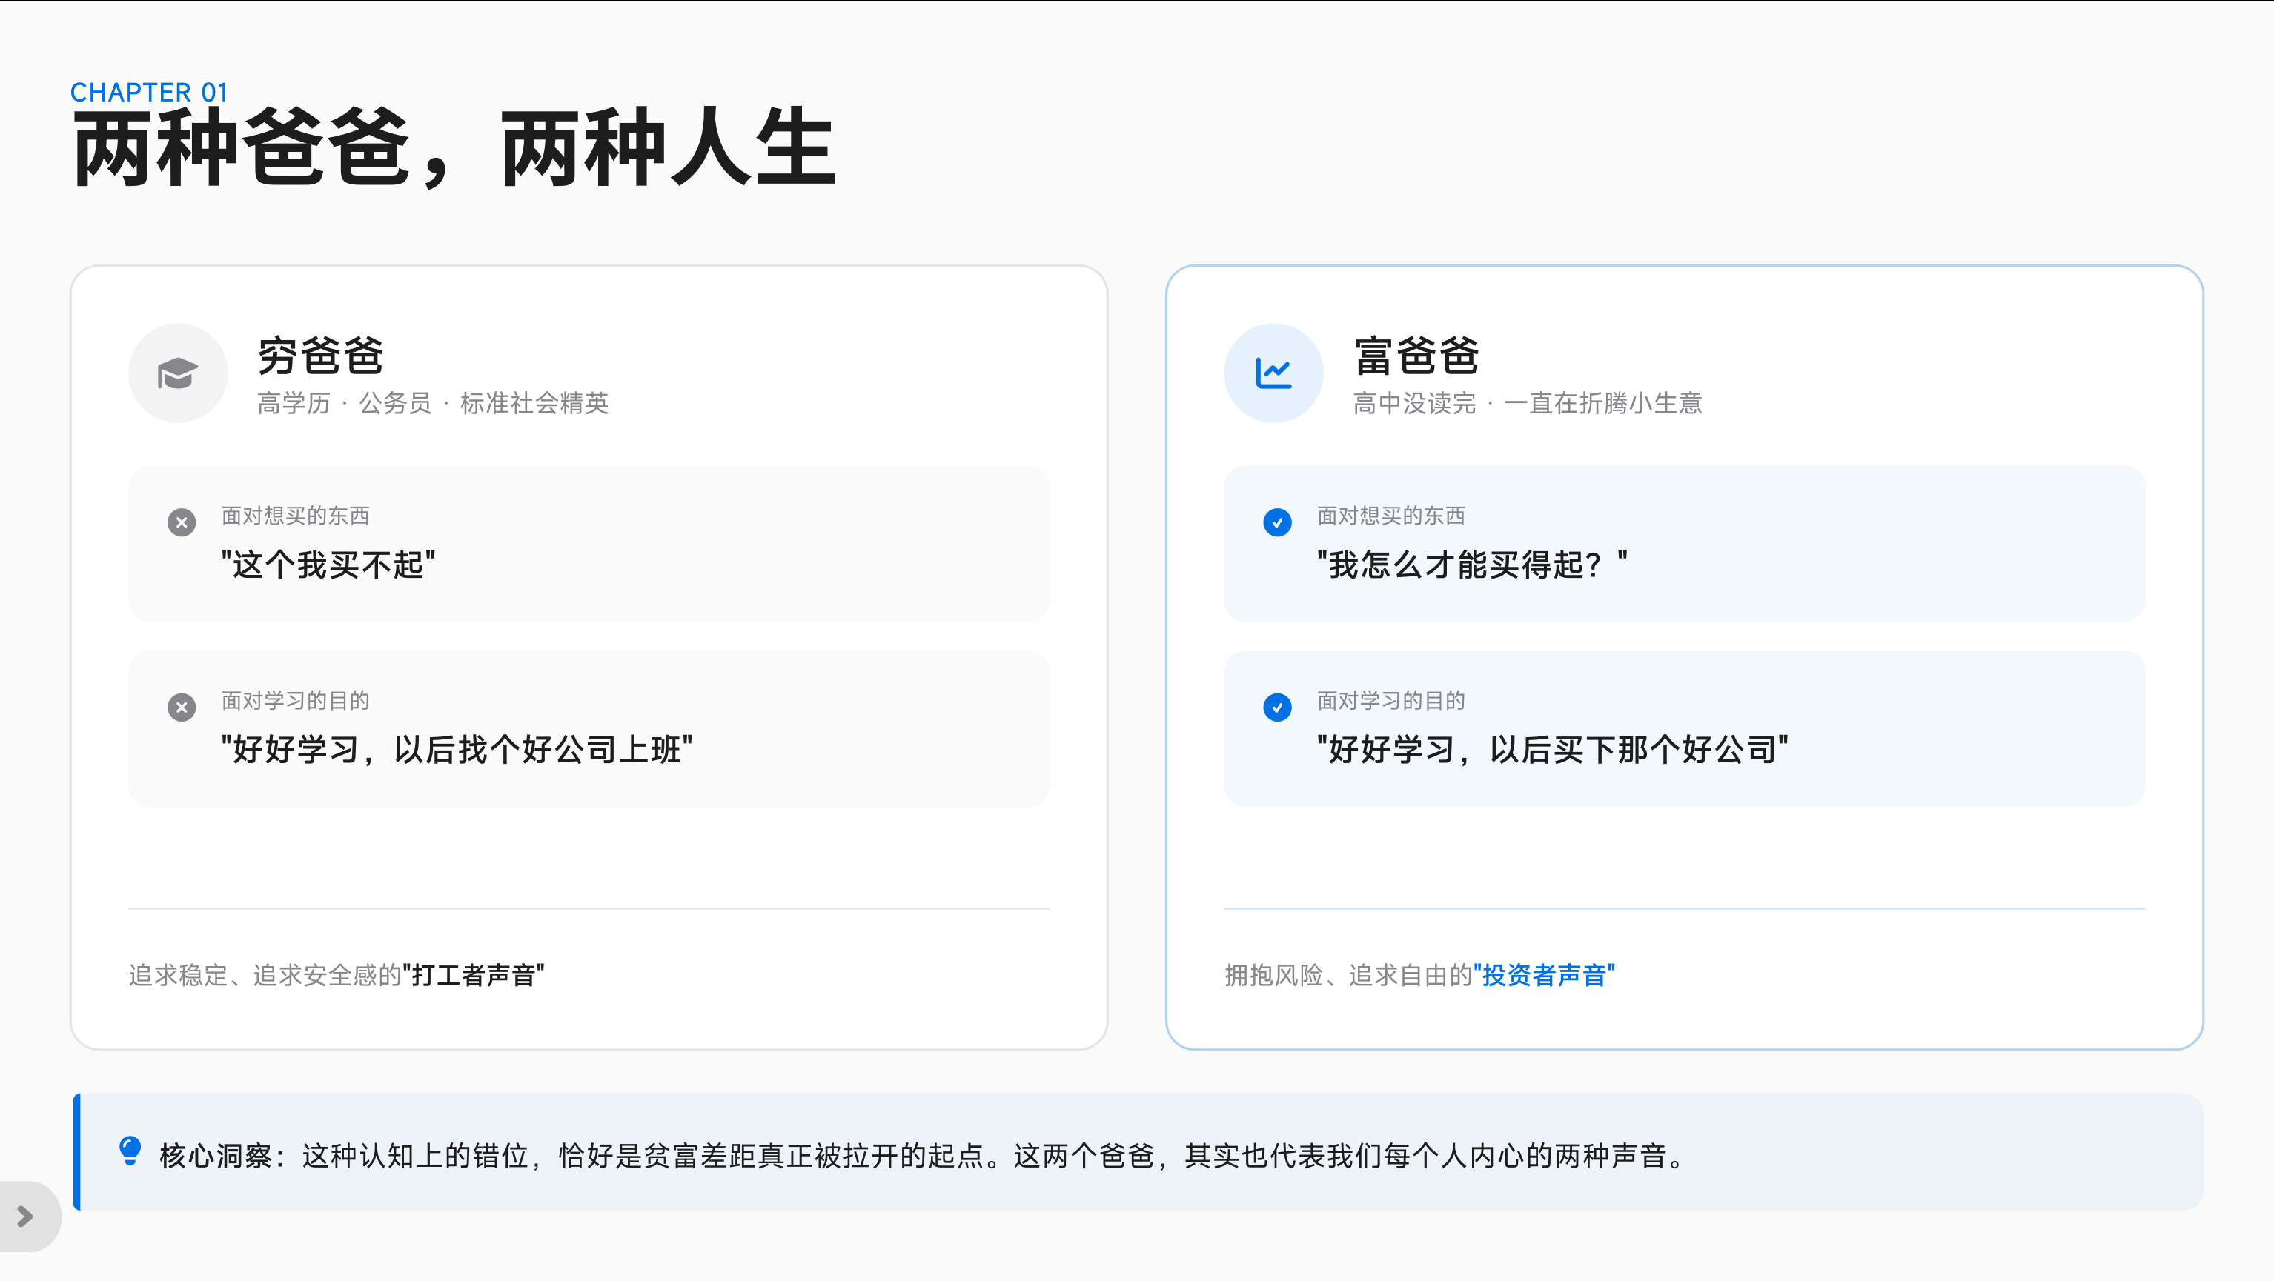The image size is (2274, 1281).
Task: Expand the side panel chevron arrow
Action: (24, 1217)
